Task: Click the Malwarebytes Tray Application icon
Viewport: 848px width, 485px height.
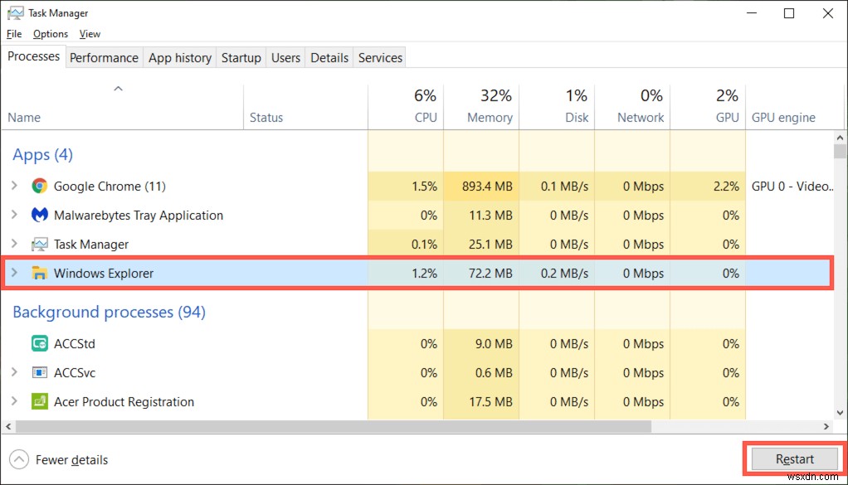Action: pos(39,215)
